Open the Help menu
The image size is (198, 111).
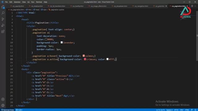click(45, 2)
